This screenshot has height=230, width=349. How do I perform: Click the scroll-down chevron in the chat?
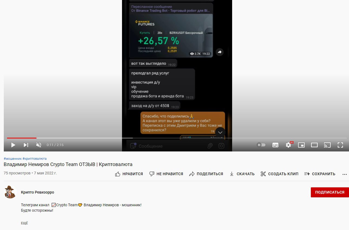(x=220, y=133)
